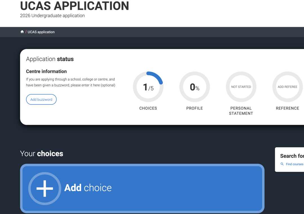
Task: Go to home via breadcrumb house icon
Action: [x=22, y=32]
